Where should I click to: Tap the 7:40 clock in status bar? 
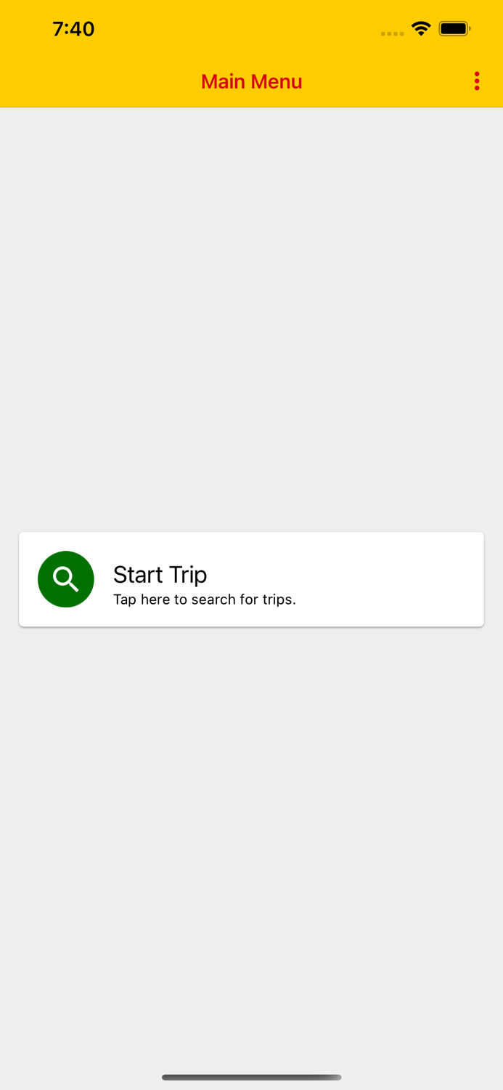tap(73, 29)
